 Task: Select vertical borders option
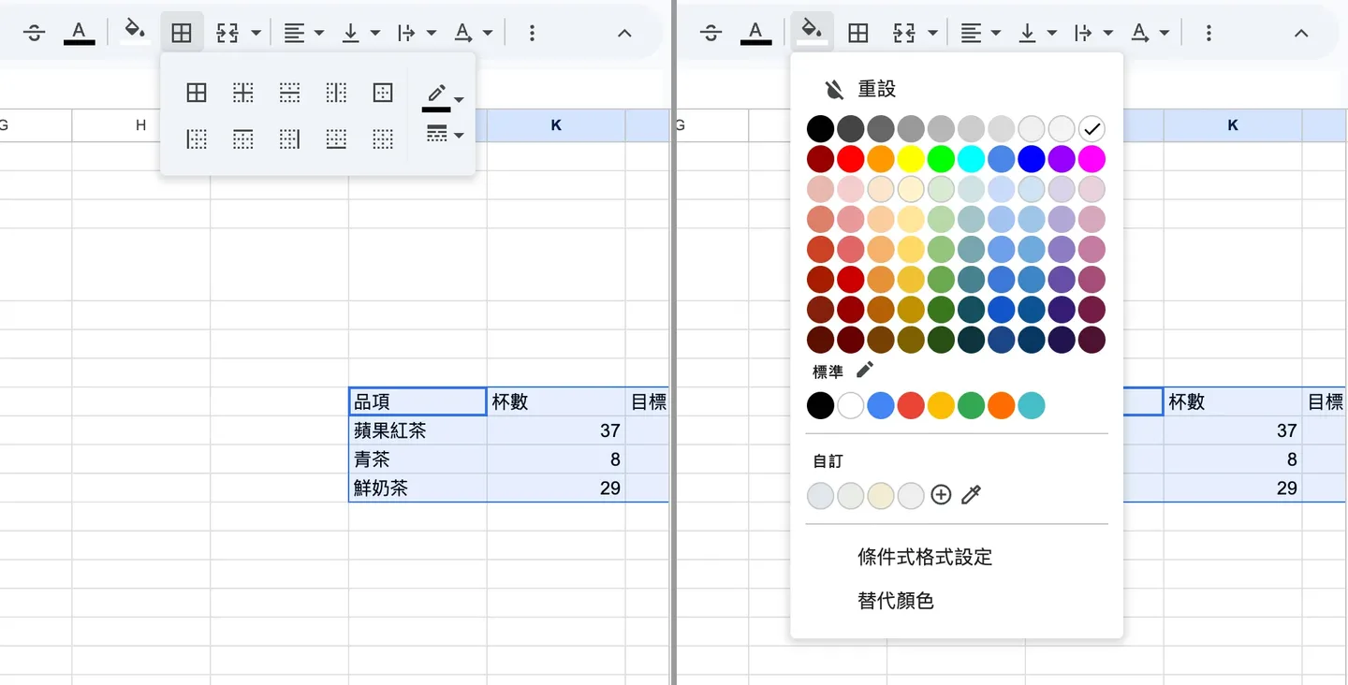pyautogui.click(x=336, y=93)
